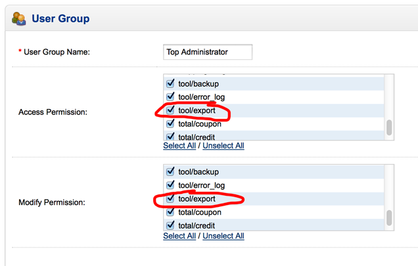Image resolution: width=418 pixels, height=266 pixels.
Task: Click the User Group people icon
Action: [19, 18]
